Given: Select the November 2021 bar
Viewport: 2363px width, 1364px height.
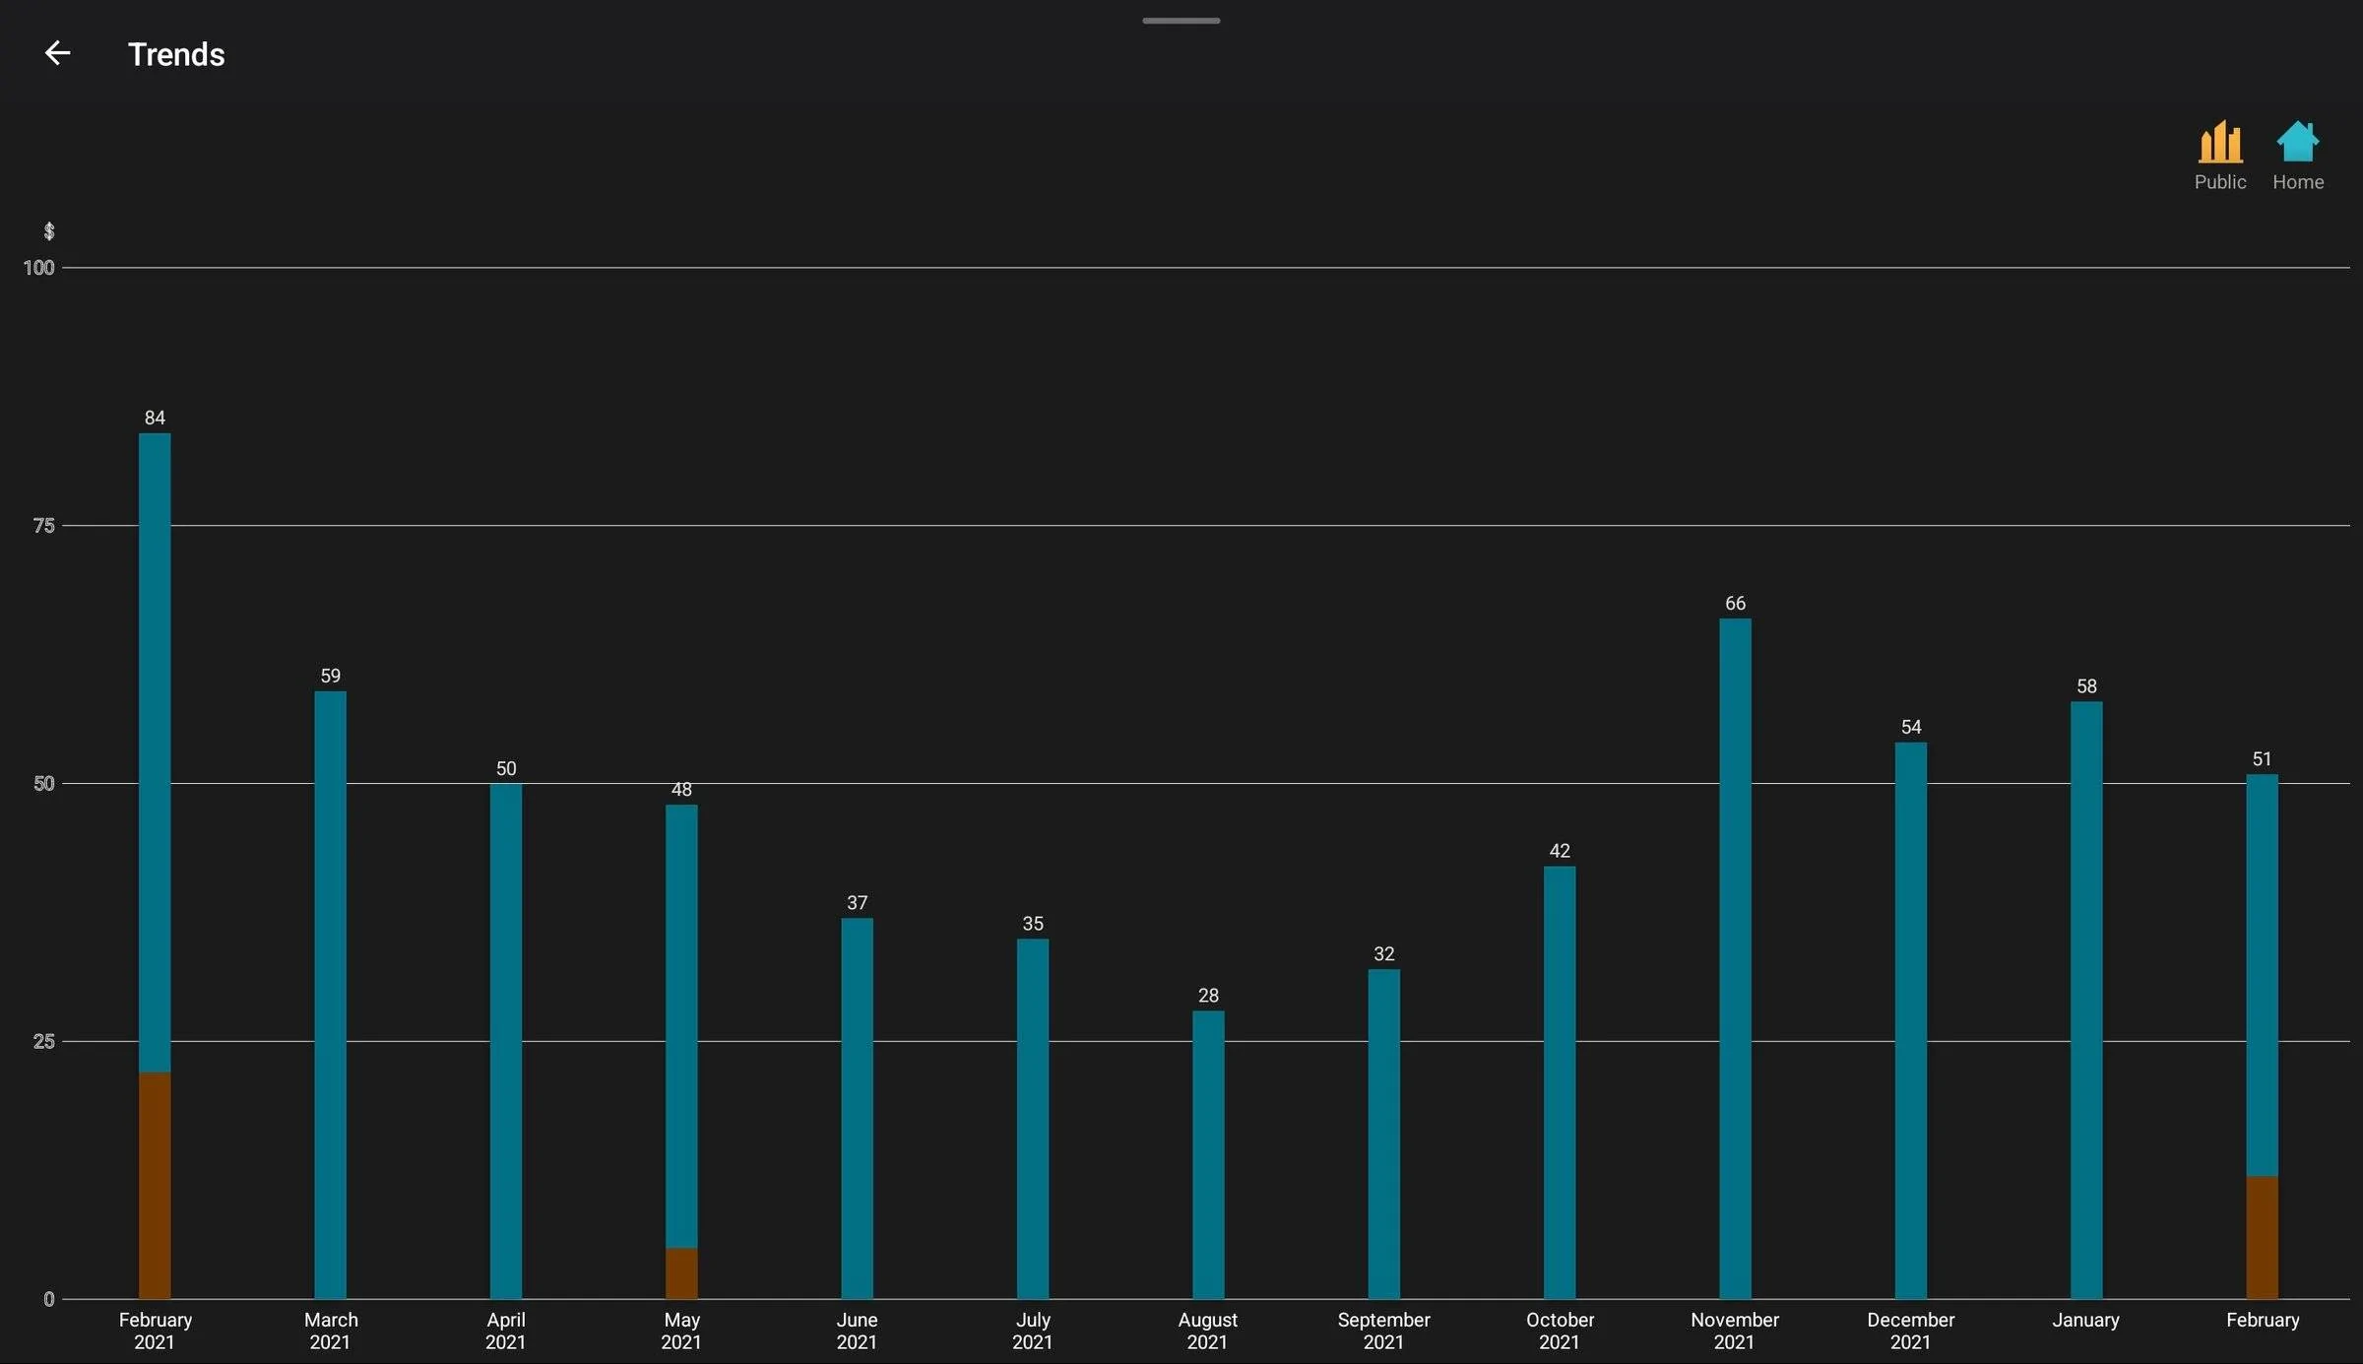Looking at the screenshot, I should pos(1735,958).
